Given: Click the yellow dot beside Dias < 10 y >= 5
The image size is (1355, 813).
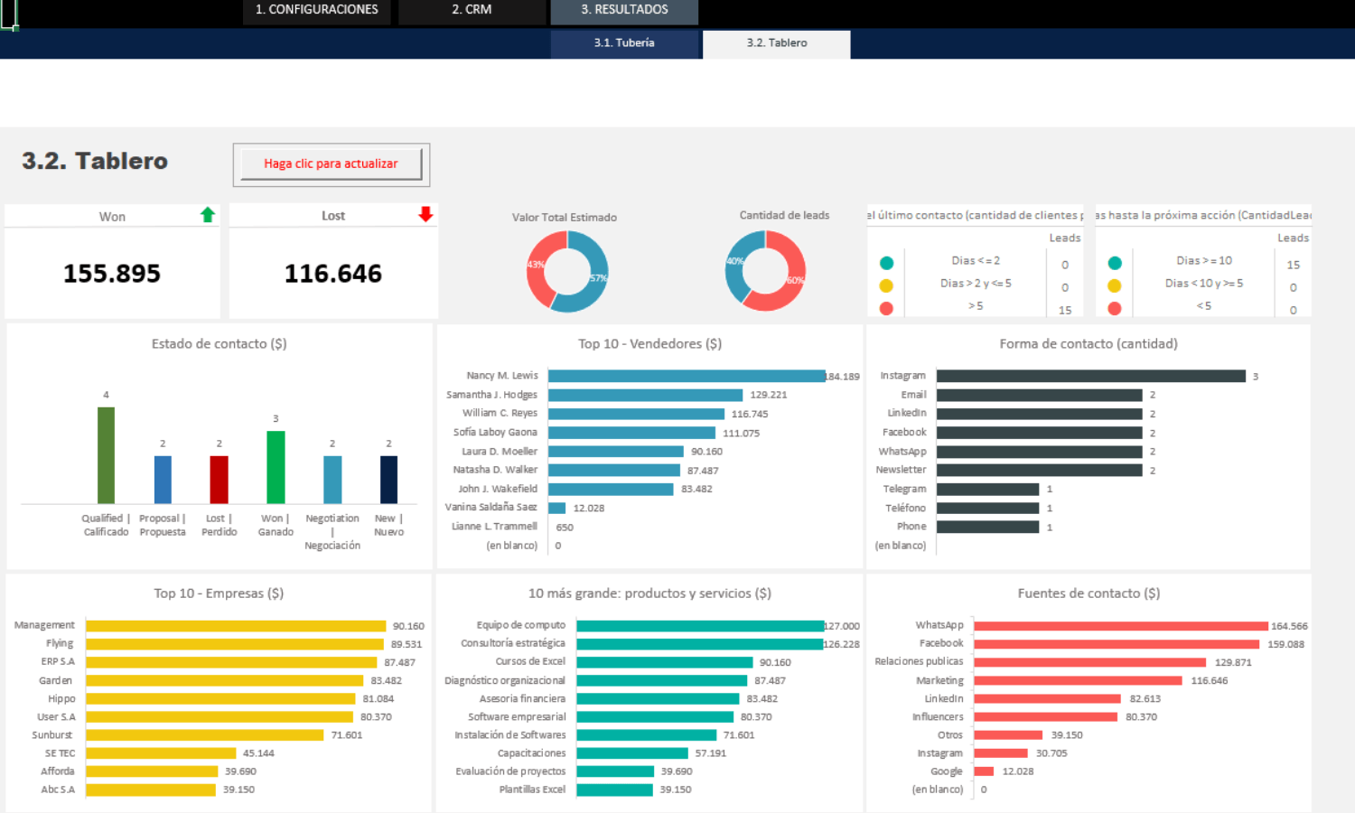Looking at the screenshot, I should point(1115,285).
